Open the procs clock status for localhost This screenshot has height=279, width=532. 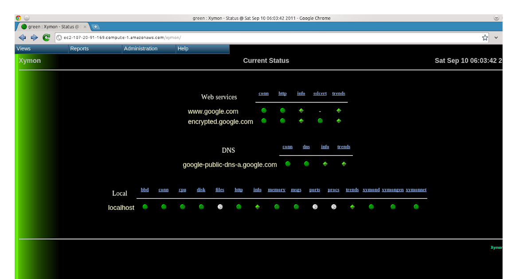tap(333, 206)
